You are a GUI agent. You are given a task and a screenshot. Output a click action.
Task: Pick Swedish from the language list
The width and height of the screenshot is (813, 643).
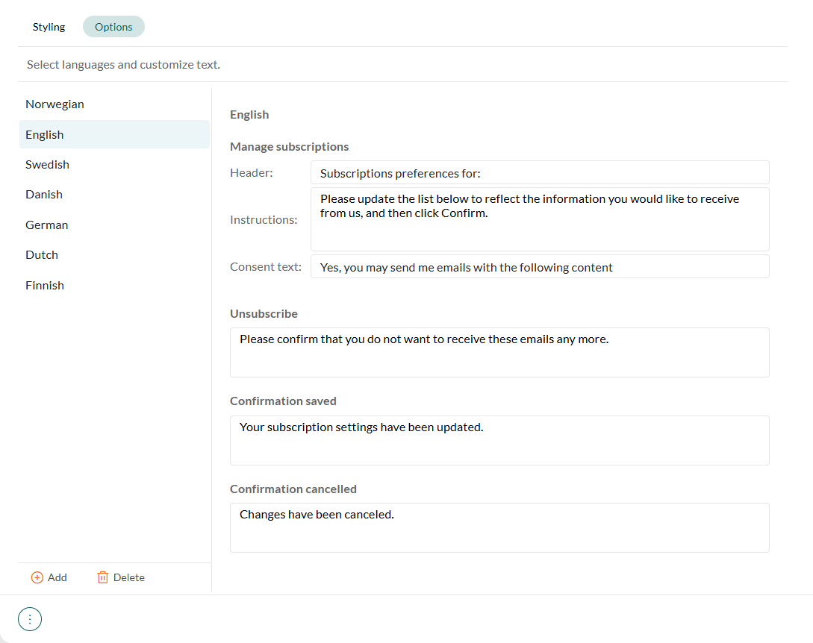[x=114, y=165]
